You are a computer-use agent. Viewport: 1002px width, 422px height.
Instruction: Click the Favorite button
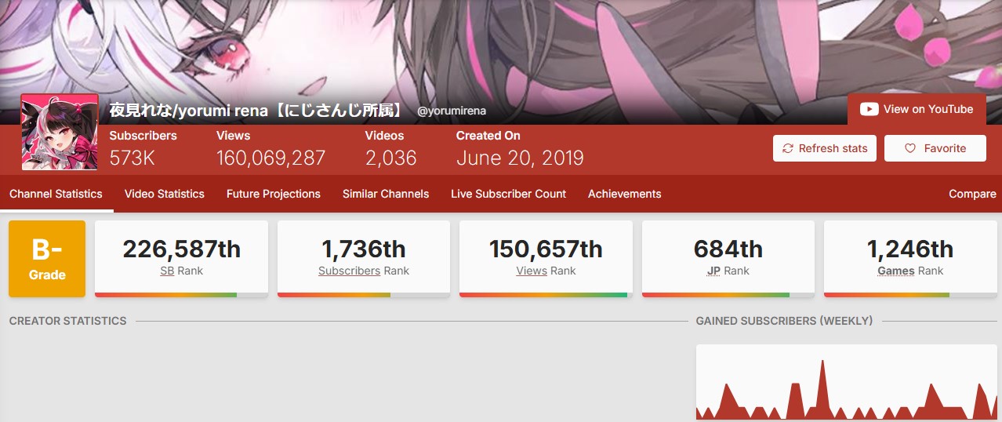[x=935, y=148]
